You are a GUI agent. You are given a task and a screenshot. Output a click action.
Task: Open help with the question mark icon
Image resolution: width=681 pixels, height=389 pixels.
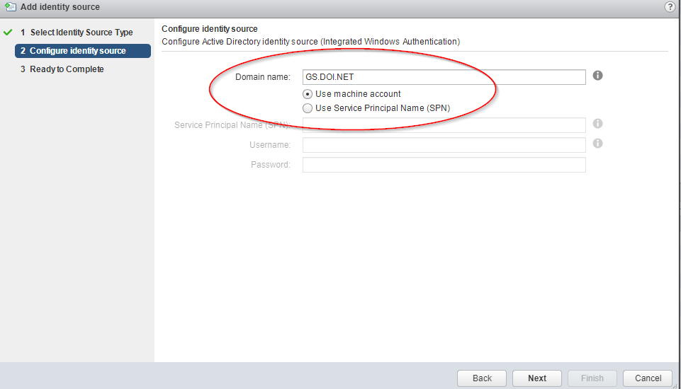pyautogui.click(x=670, y=7)
